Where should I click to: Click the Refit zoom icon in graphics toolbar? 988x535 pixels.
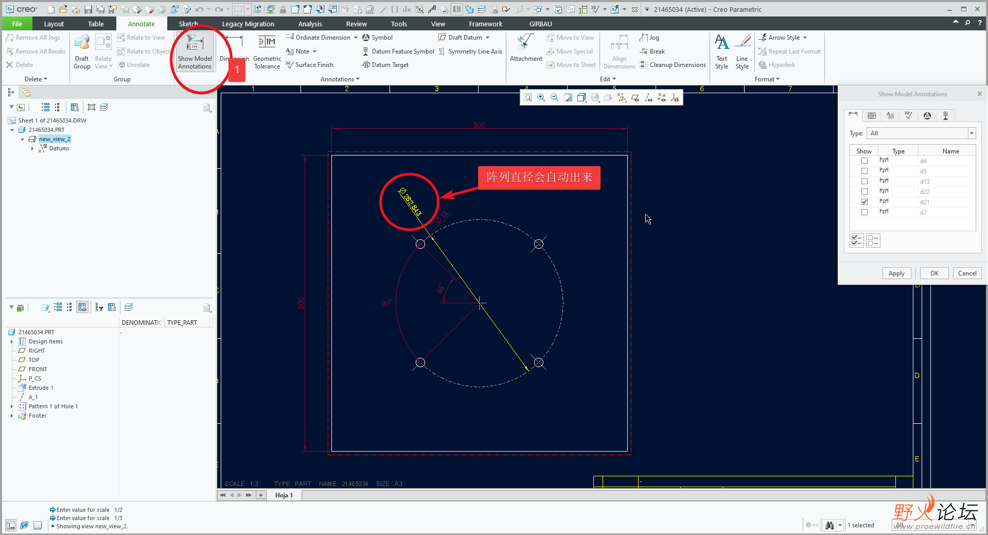528,97
